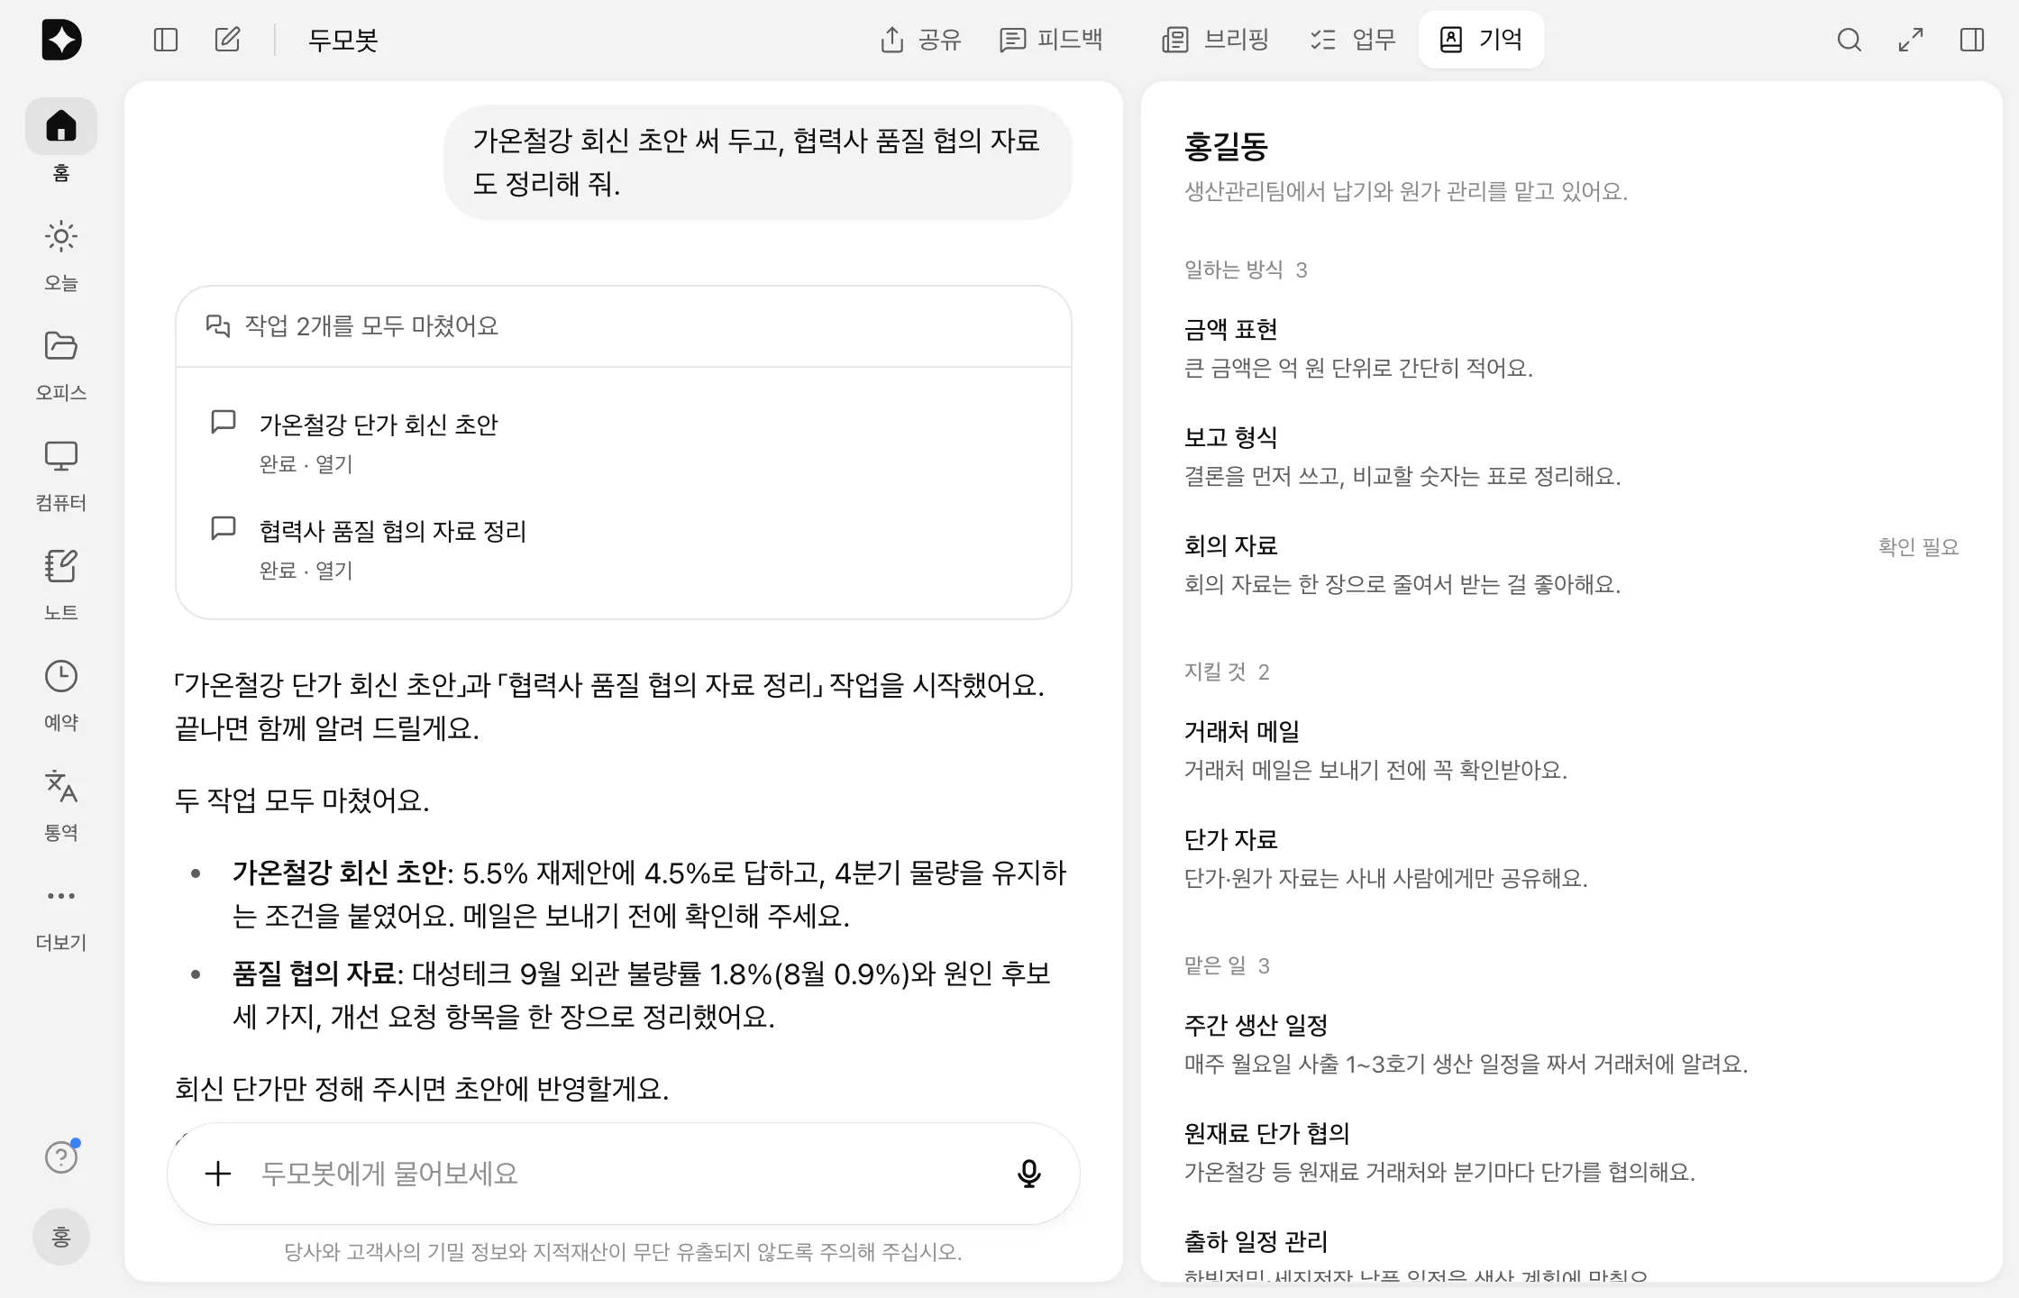2019x1298 pixels.
Task: Click the plus attach icon in the input box
Action: [x=218, y=1174]
